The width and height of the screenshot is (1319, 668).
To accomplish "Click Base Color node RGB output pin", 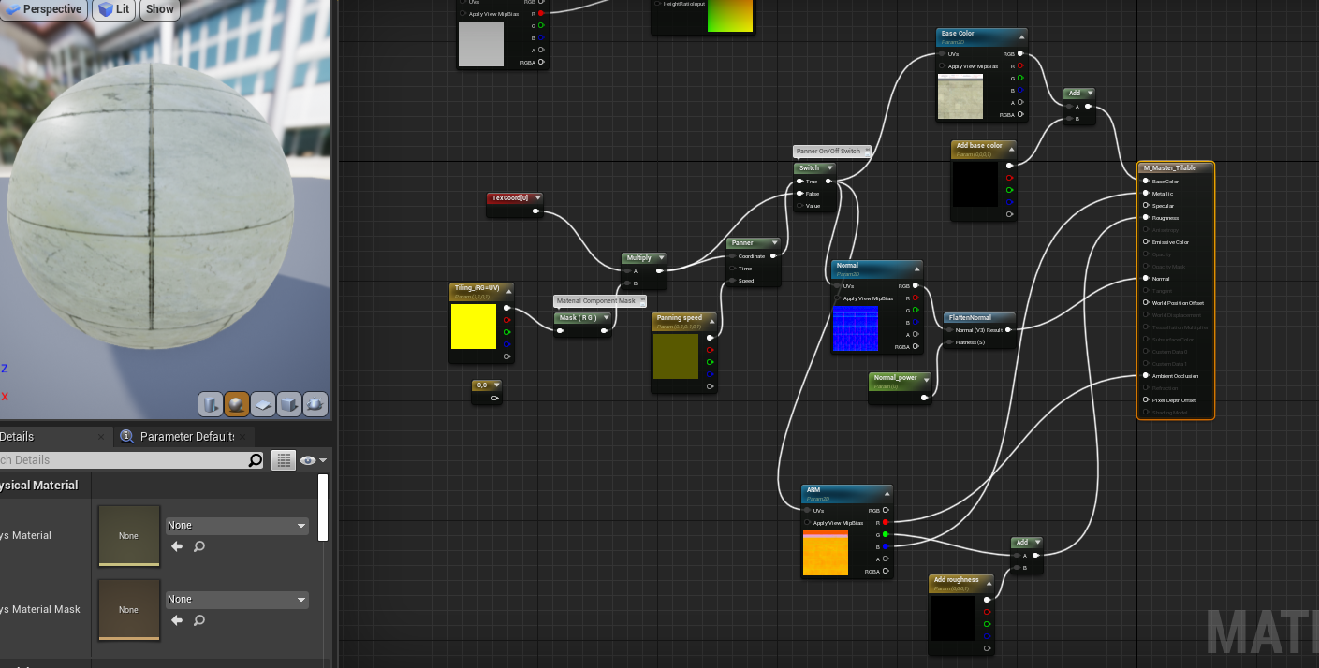I will click(x=1020, y=54).
